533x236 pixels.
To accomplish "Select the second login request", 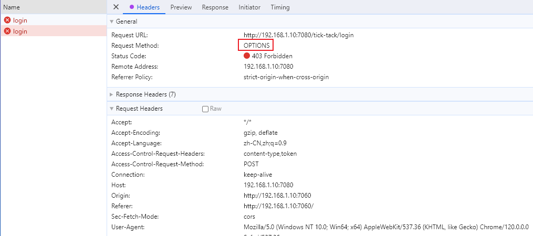I will tap(20, 31).
